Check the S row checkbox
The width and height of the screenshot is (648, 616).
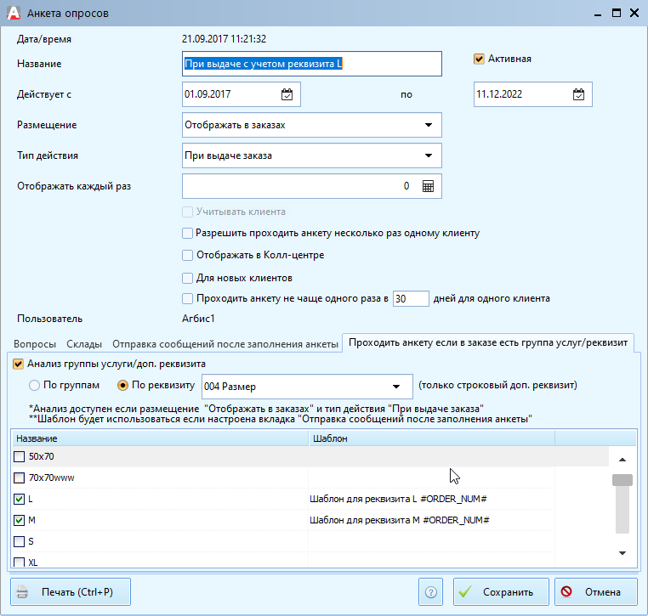click(x=19, y=542)
